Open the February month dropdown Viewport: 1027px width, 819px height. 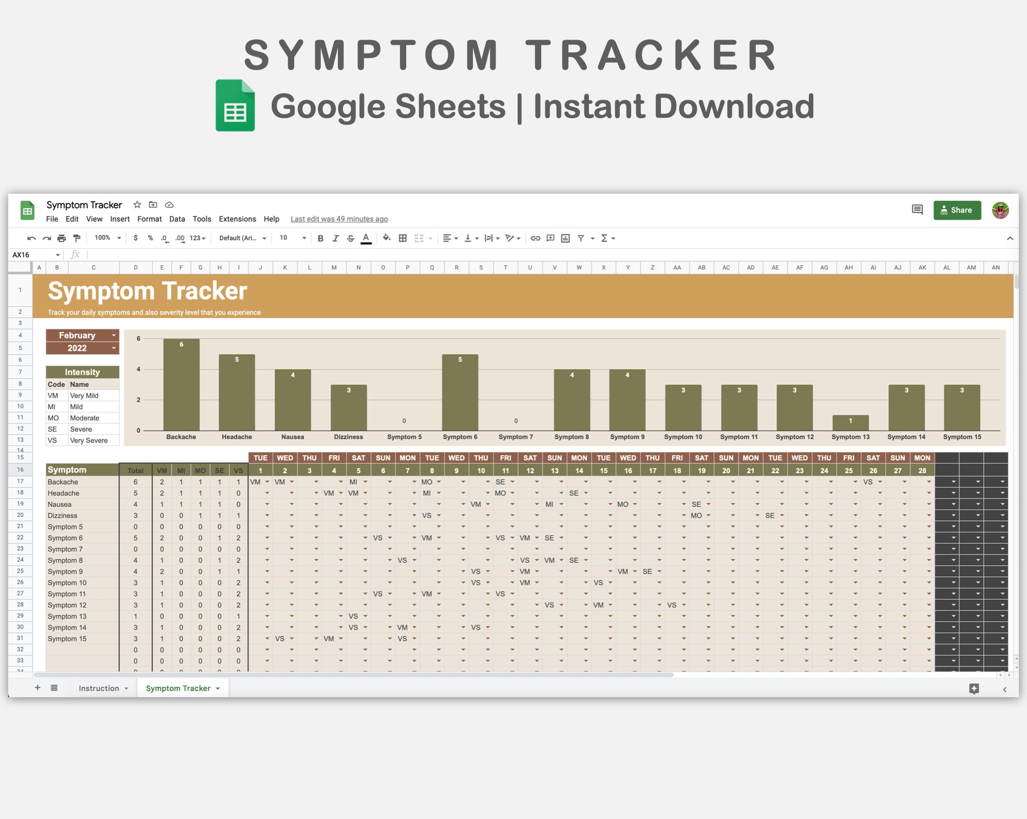coord(113,335)
